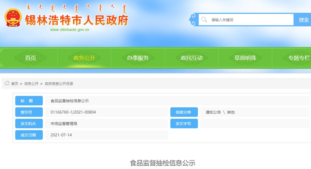Click the www.xilinhaote.gov.cn site address
The width and height of the screenshot is (311, 169).
pyautogui.click(x=70, y=30)
